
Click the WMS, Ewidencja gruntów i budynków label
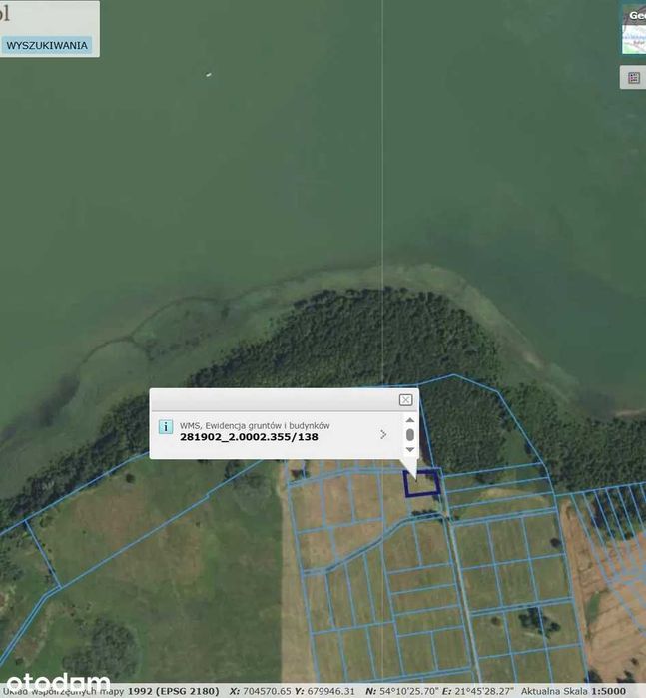[255, 426]
